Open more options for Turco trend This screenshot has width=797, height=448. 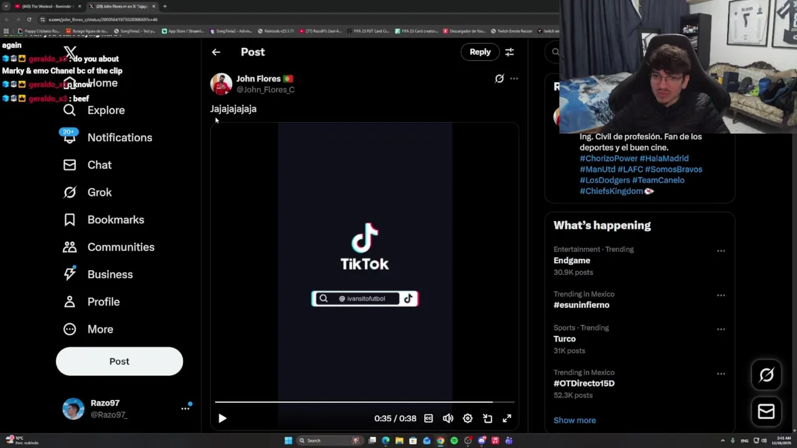pyautogui.click(x=720, y=329)
